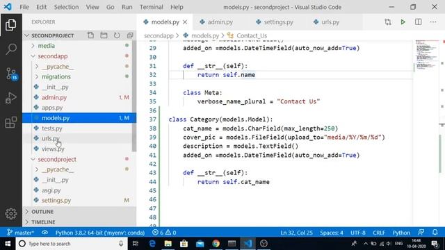Click the editor minimap preview
The width and height of the screenshot is (445, 250).
pos(426,55)
